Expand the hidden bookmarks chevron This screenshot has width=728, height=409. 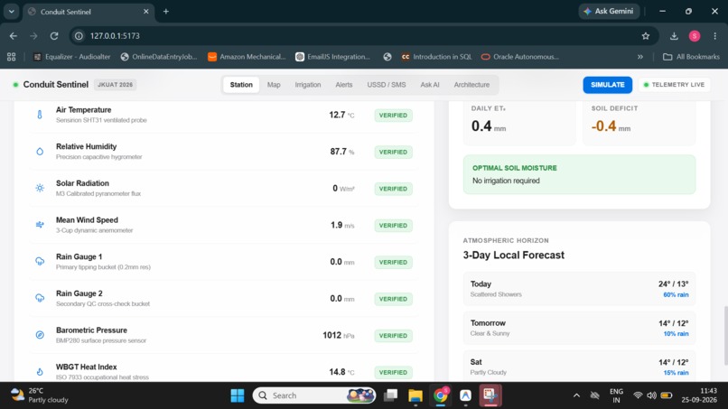tap(640, 57)
